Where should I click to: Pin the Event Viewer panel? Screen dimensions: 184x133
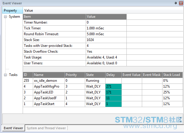[x=176, y=3]
